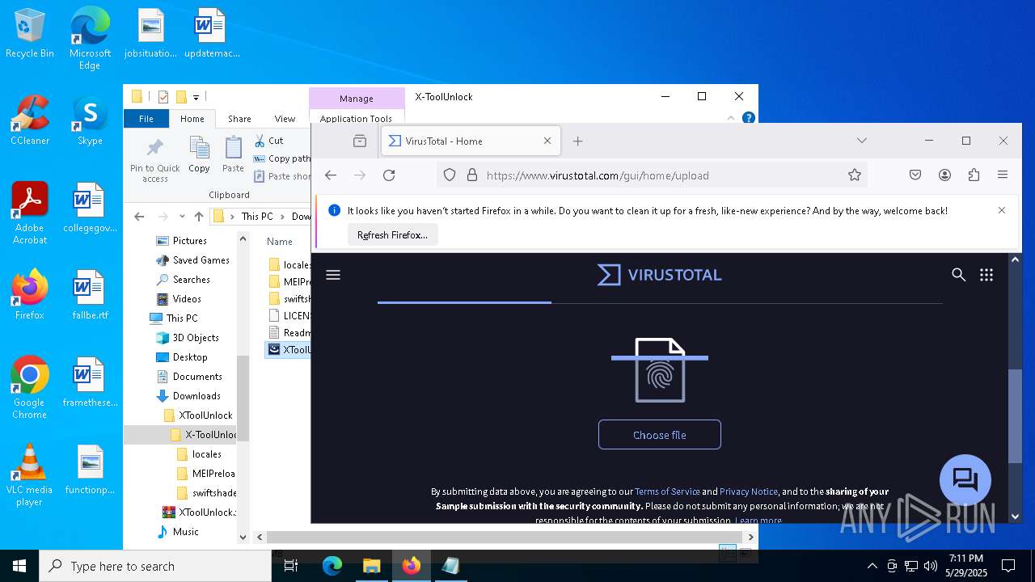The image size is (1035, 582).
Task: Click the Paste ribbon icon
Action: coord(233,154)
